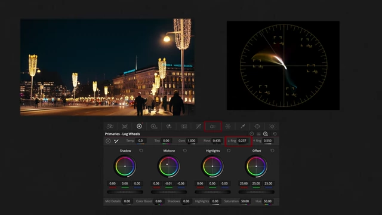Reset all Primaries Log Wheels

[275, 134]
